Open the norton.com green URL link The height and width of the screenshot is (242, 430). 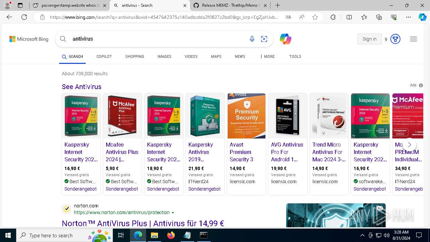[x=122, y=212]
